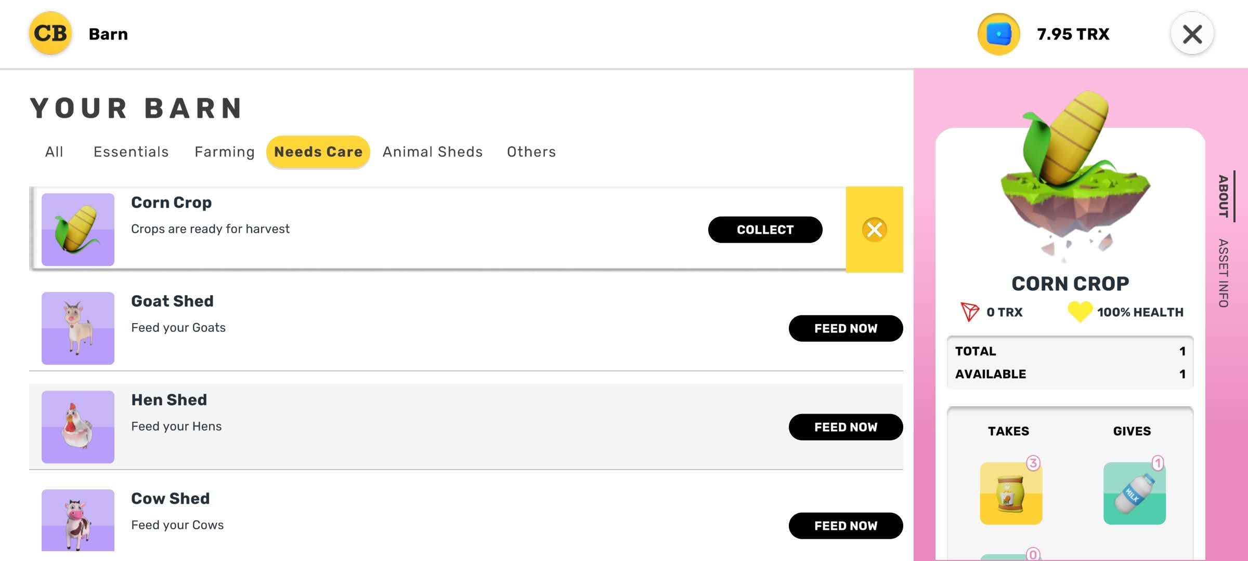Image resolution: width=1248 pixels, height=561 pixels.
Task: Switch to the All tab
Action: click(54, 152)
